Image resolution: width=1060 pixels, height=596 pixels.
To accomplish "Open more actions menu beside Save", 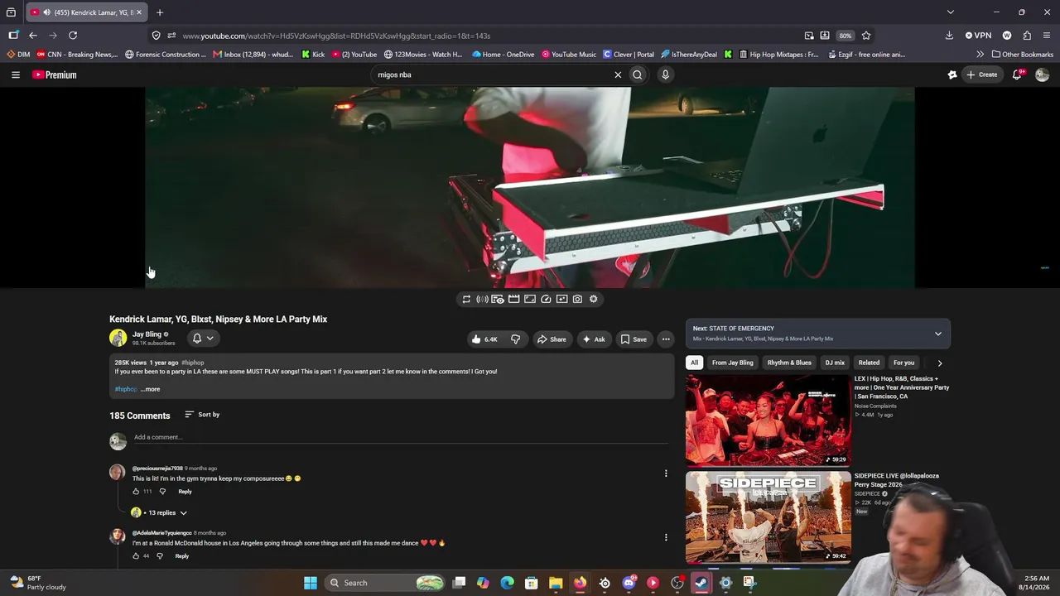I will [665, 339].
